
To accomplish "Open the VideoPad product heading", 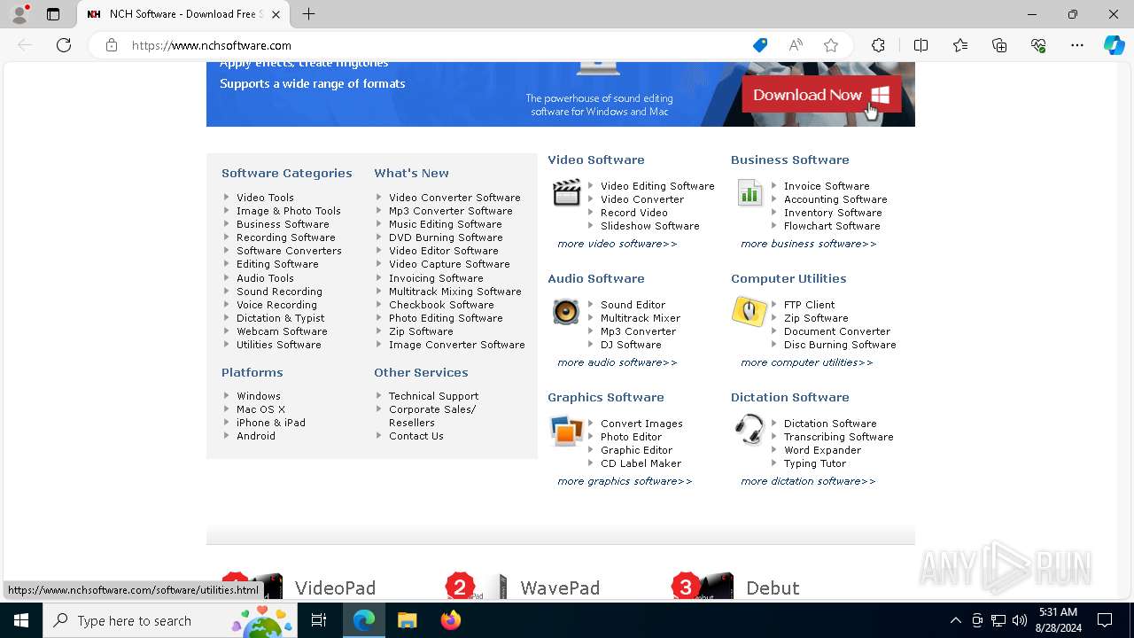I will (335, 588).
